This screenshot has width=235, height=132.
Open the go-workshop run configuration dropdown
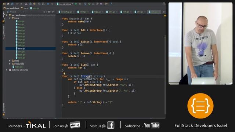pyautogui.click(x=65, y=4)
